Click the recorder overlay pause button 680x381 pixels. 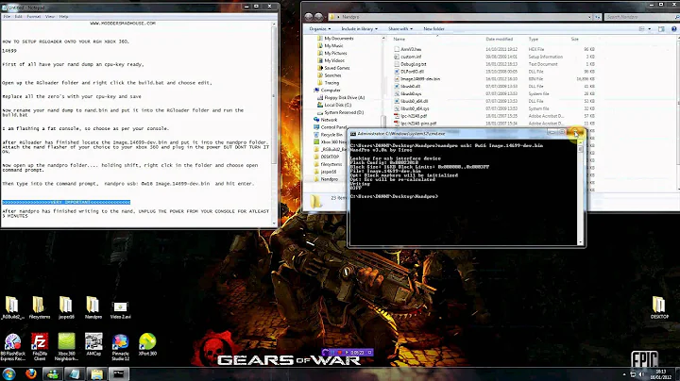332,353
